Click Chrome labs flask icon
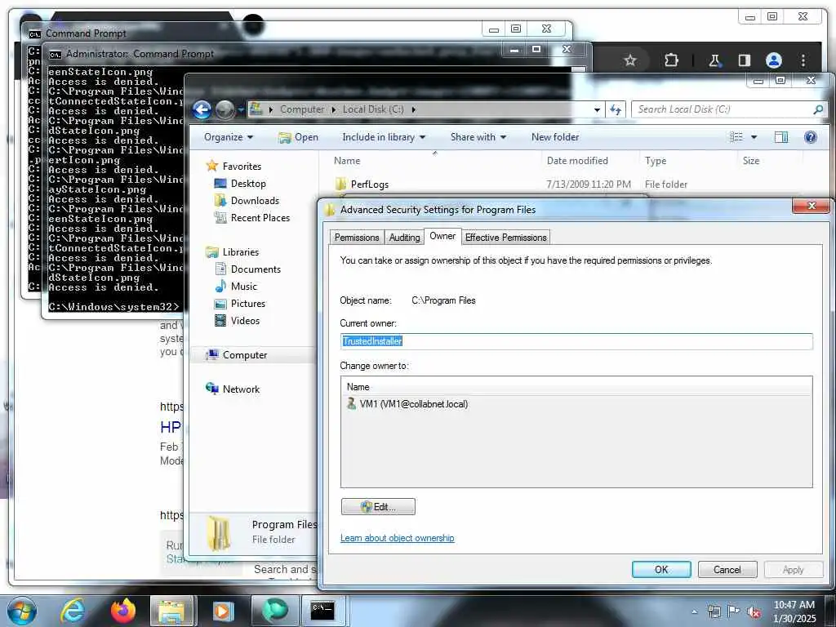 pyautogui.click(x=714, y=60)
